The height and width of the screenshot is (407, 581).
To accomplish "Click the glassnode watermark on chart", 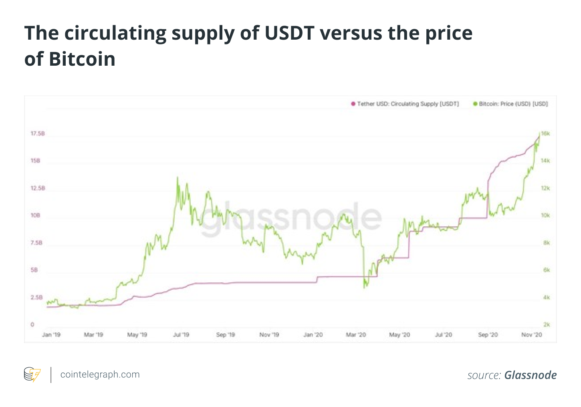I will 291,219.
